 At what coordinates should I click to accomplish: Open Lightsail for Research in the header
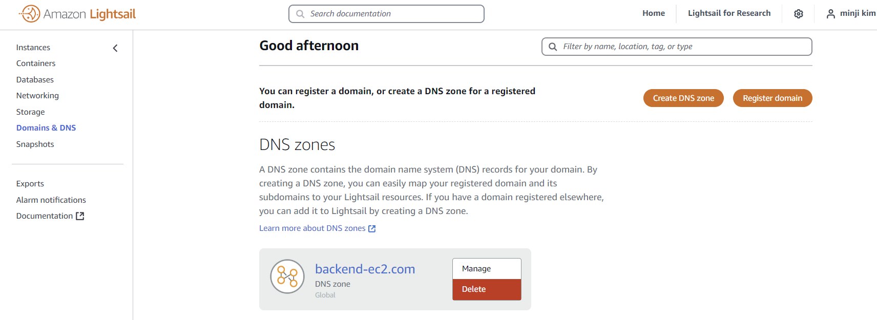[729, 13]
